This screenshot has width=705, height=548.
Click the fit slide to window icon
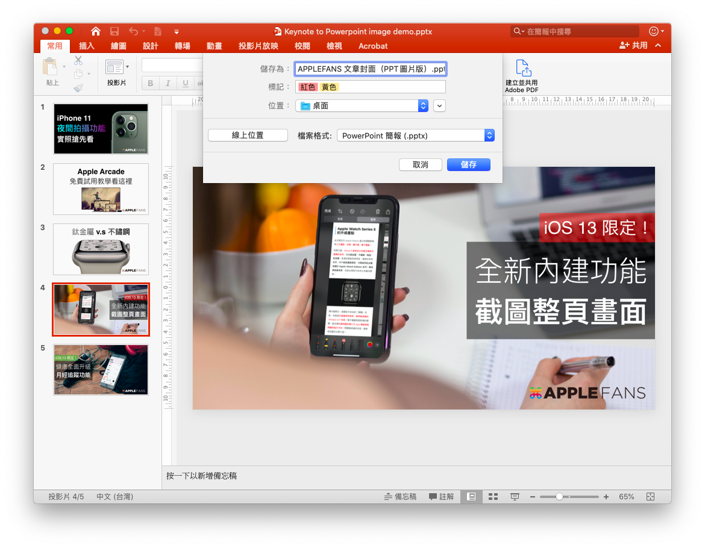pyautogui.click(x=650, y=496)
